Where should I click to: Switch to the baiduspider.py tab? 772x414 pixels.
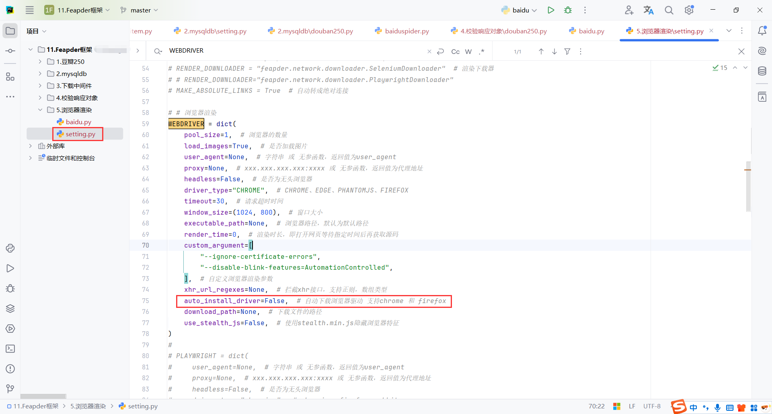pos(406,31)
